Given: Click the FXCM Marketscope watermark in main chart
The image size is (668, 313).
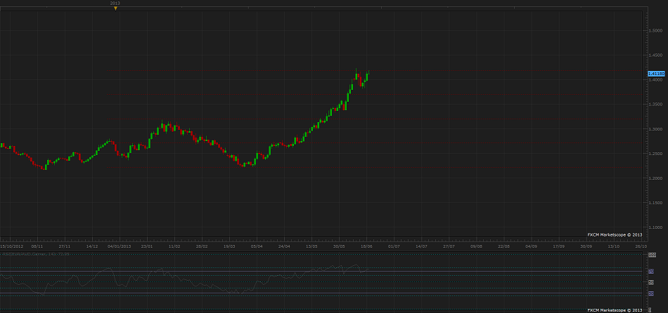Looking at the screenshot, I should coord(615,234).
